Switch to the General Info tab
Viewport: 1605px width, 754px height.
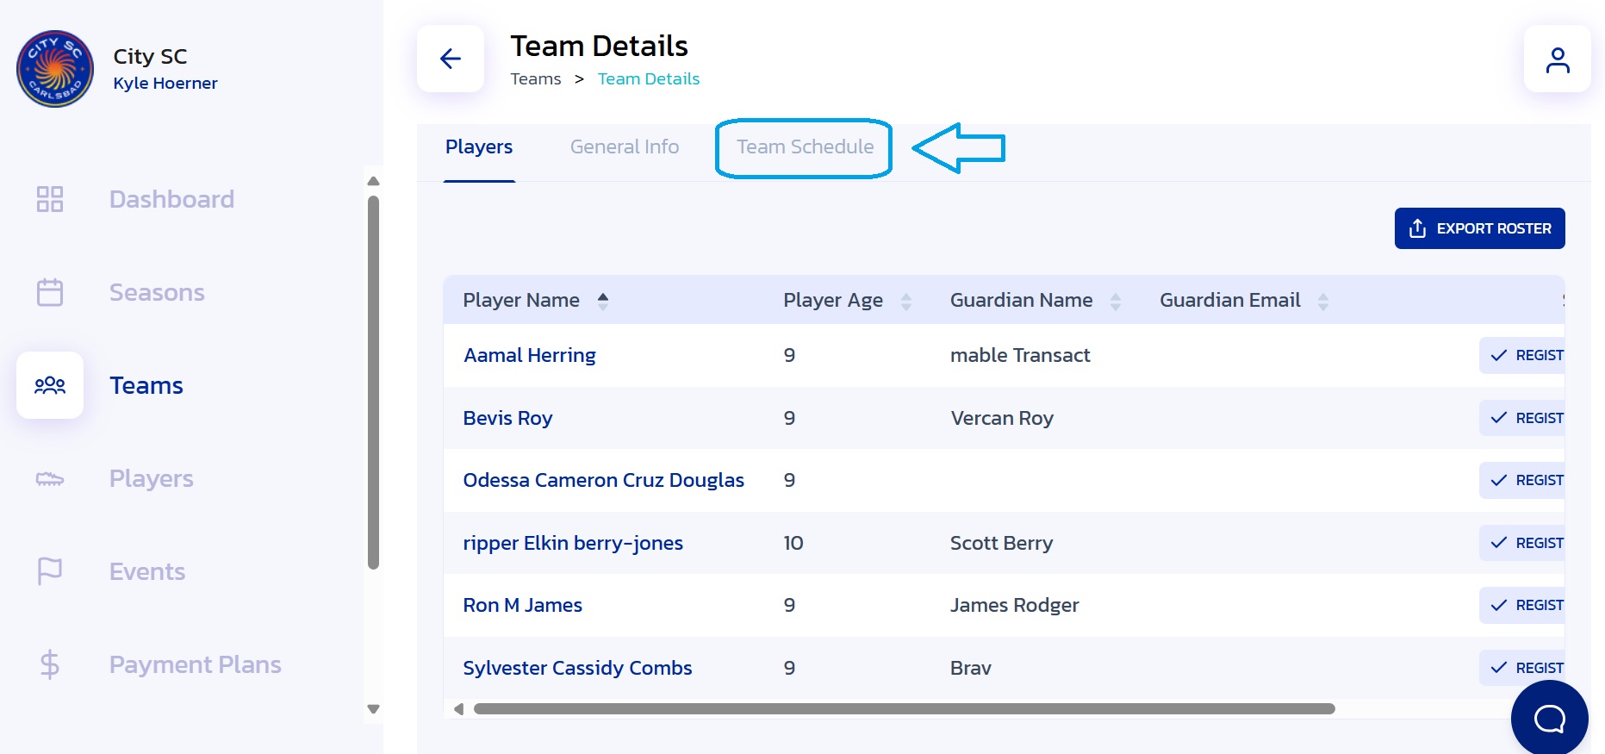pos(625,146)
